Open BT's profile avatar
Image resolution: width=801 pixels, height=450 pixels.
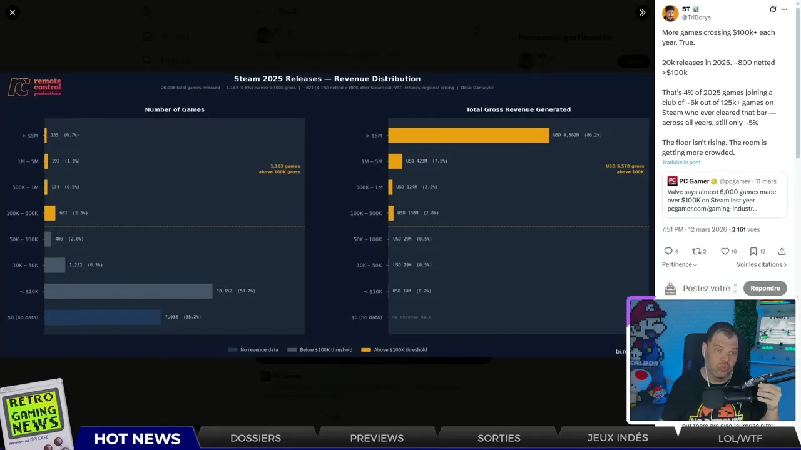point(670,13)
